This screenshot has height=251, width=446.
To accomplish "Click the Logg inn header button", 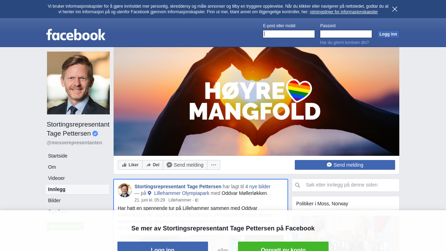I will [x=388, y=34].
